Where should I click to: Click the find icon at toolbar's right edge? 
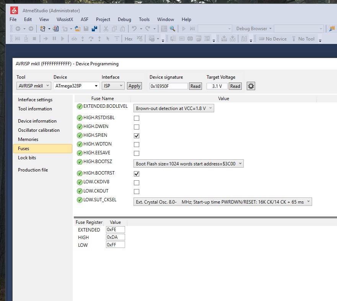(332, 29)
